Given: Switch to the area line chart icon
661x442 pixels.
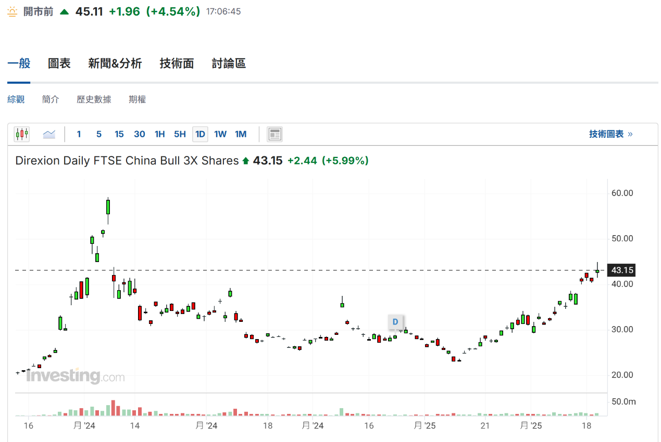Looking at the screenshot, I should (x=49, y=134).
